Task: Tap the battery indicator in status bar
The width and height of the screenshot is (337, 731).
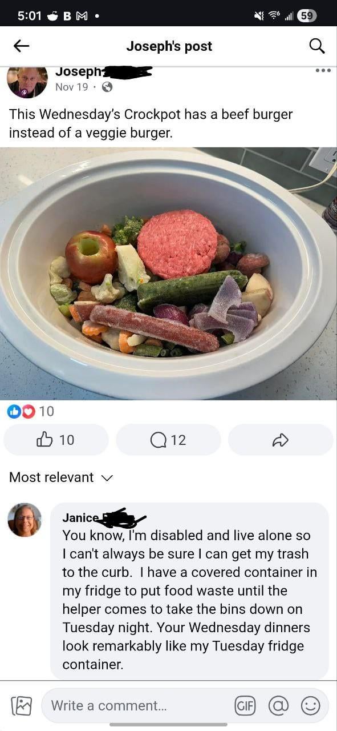Action: pos(306,16)
